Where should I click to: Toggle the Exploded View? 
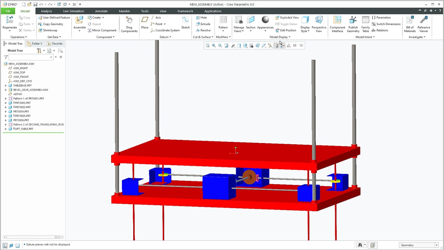(x=287, y=17)
